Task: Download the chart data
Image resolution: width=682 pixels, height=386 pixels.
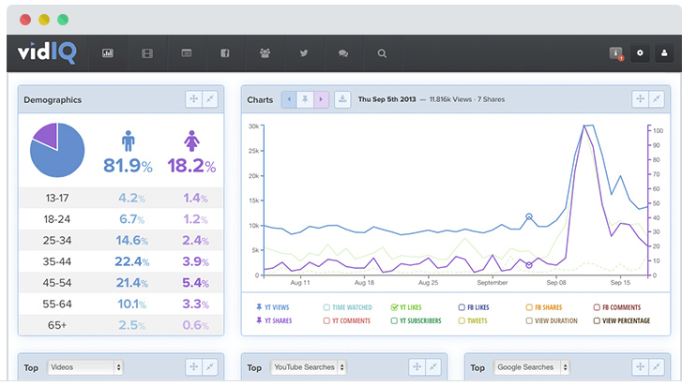Action: click(342, 99)
